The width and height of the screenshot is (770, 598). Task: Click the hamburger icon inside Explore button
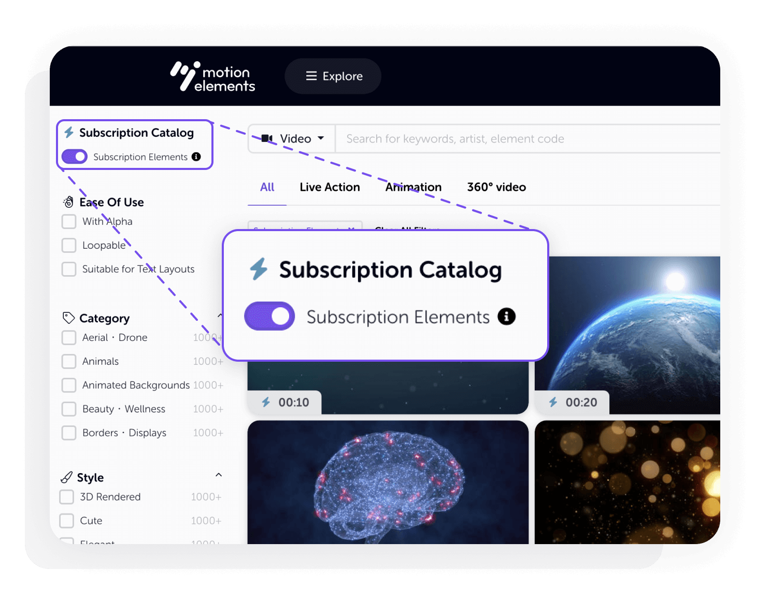point(311,76)
